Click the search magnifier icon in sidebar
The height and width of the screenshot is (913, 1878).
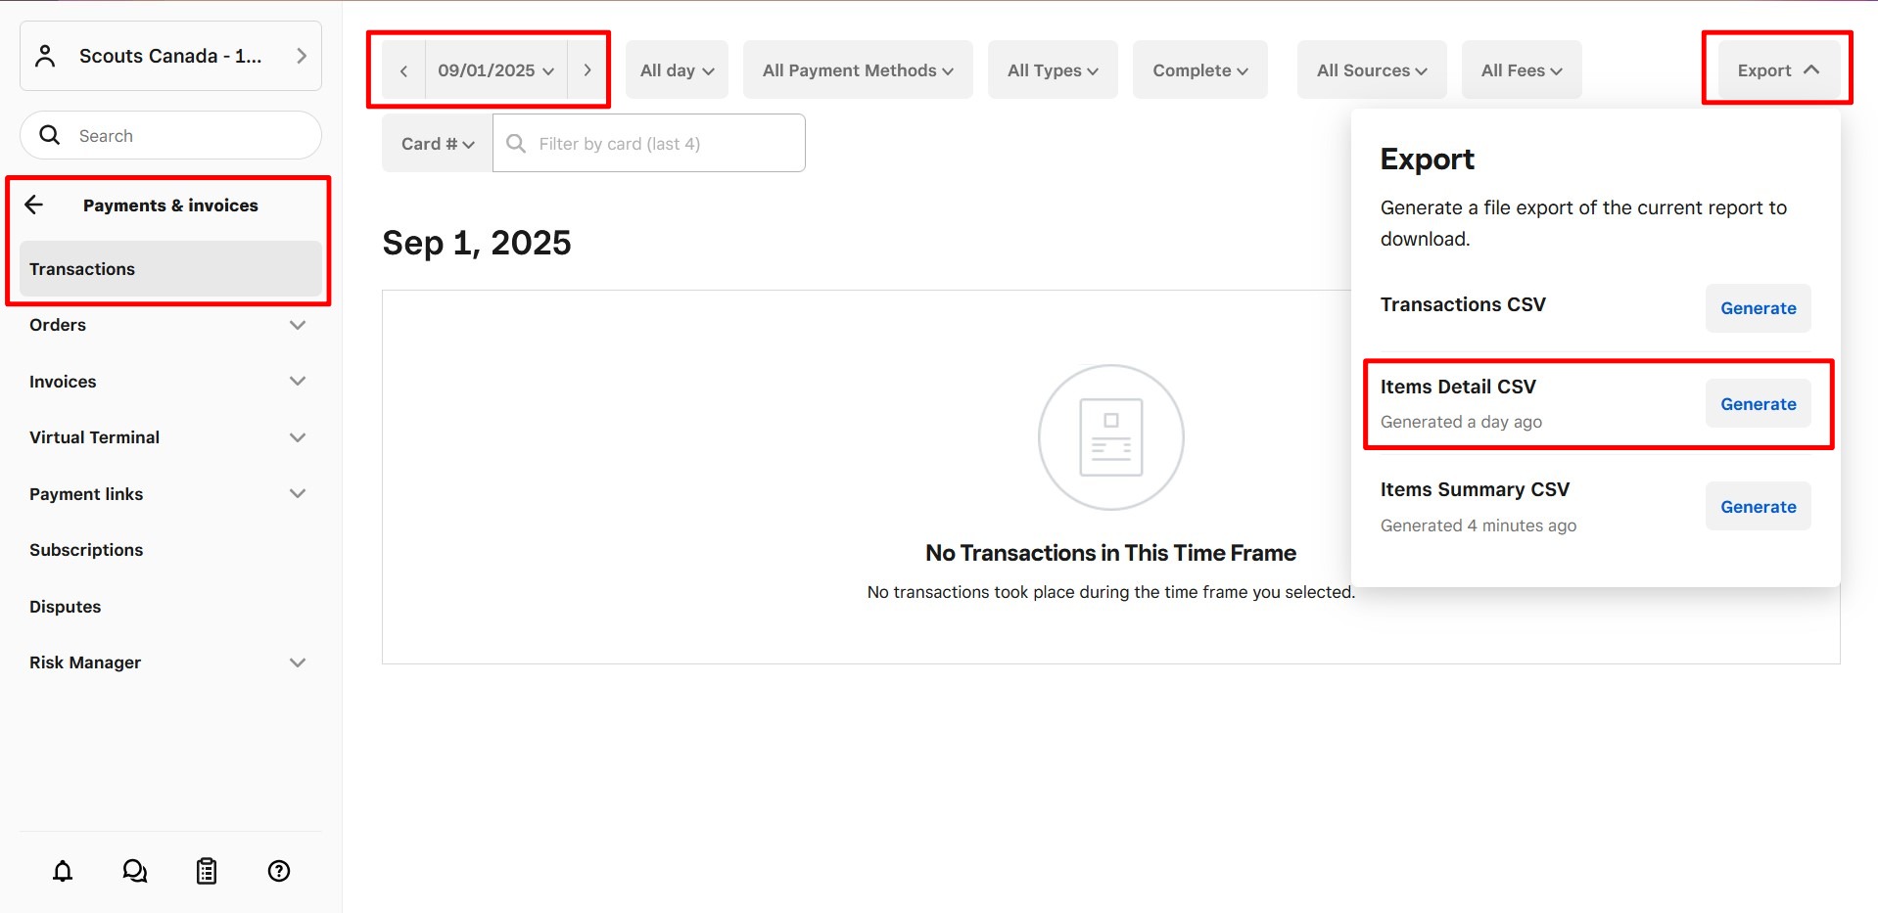pyautogui.click(x=50, y=135)
